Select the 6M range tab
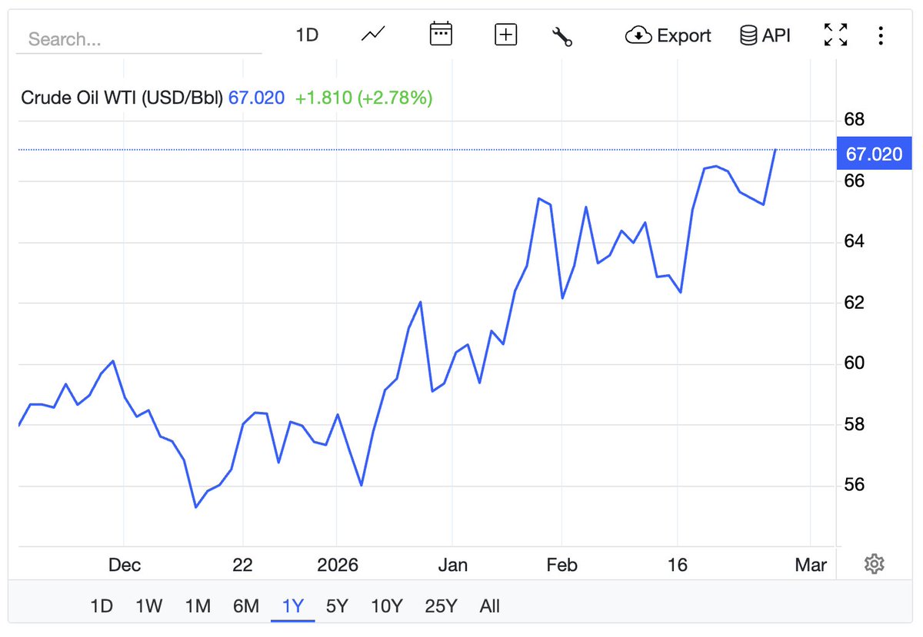Viewport: 923px width, 637px height. tap(246, 606)
